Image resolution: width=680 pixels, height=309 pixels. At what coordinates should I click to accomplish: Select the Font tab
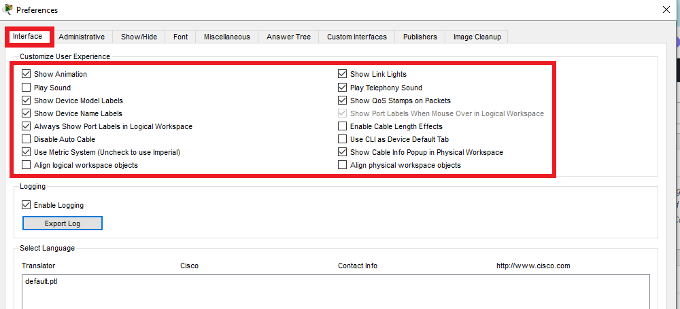point(180,37)
